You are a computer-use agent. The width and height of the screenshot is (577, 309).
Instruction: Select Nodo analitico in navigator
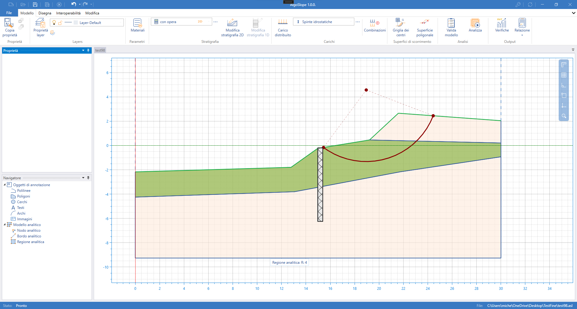29,230
